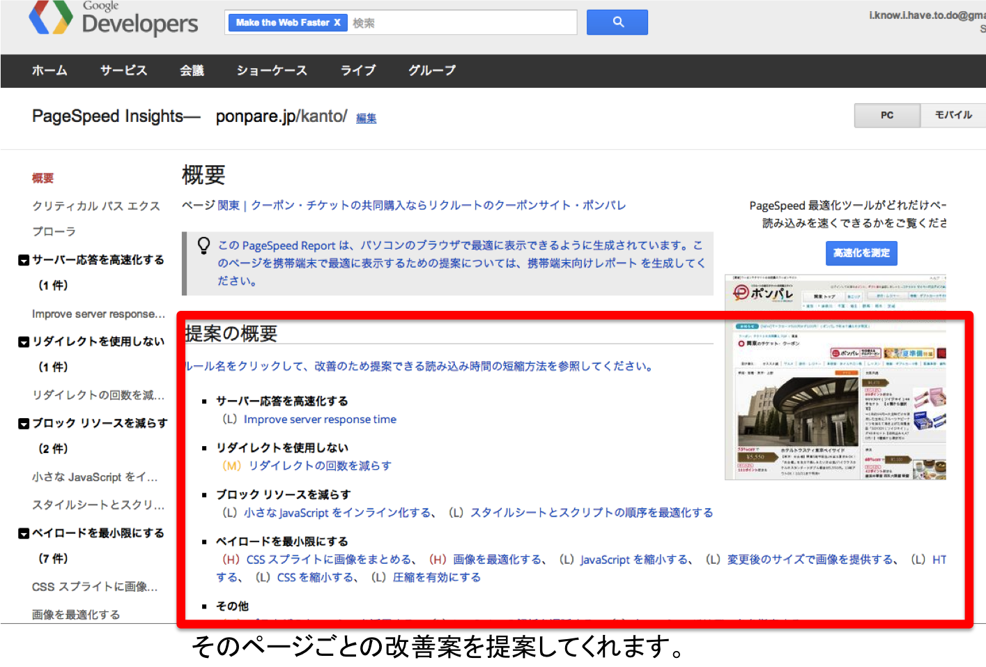Open the 圧縮を有効にする link
The height and width of the screenshot is (667, 986).
pos(437,578)
